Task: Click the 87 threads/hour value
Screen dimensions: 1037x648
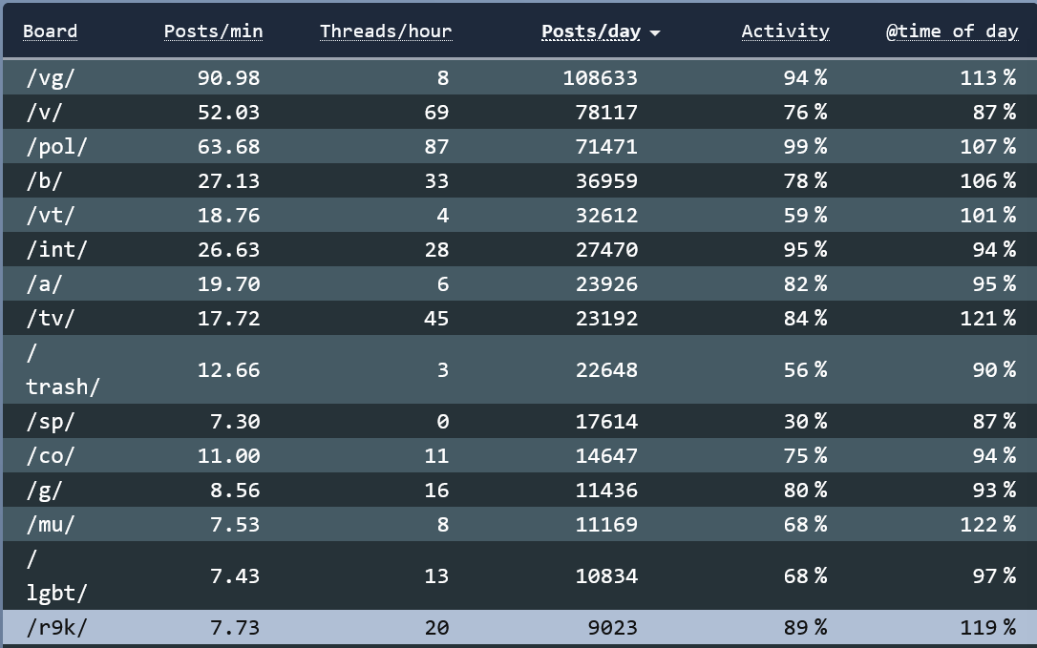Action: point(436,146)
